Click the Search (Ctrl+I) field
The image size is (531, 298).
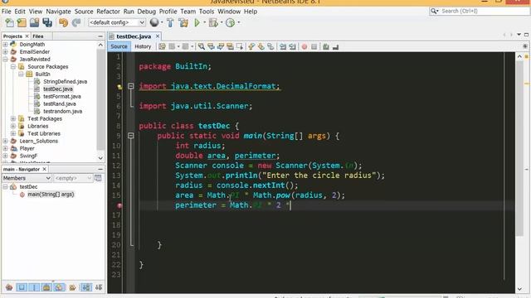[479, 11]
